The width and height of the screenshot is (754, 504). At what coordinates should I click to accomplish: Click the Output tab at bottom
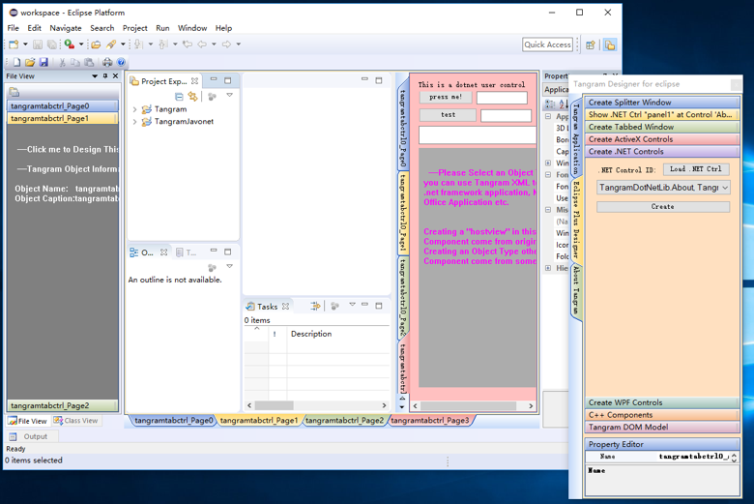coord(33,436)
